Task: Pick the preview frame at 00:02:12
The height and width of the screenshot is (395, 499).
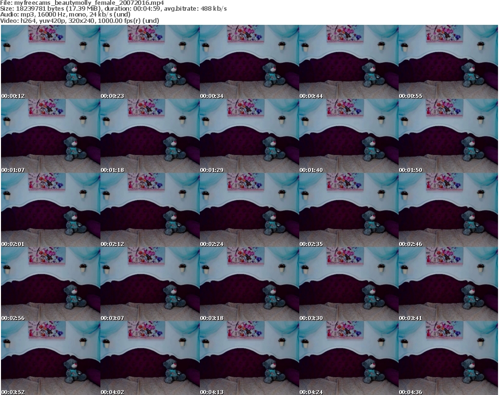Action: pos(150,210)
